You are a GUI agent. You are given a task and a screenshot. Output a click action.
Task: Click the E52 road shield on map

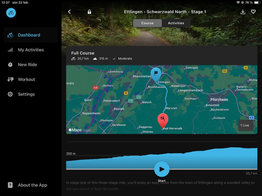(x=139, y=97)
